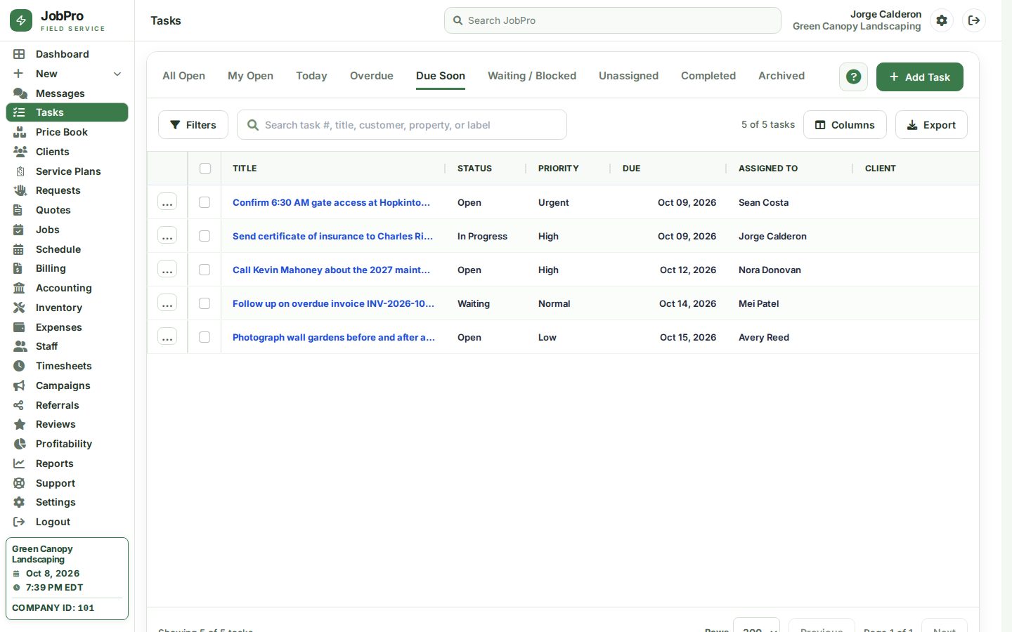The width and height of the screenshot is (1012, 632).
Task: Open row actions menu for Confirm 6:30 AM gate task
Action: 167,202
